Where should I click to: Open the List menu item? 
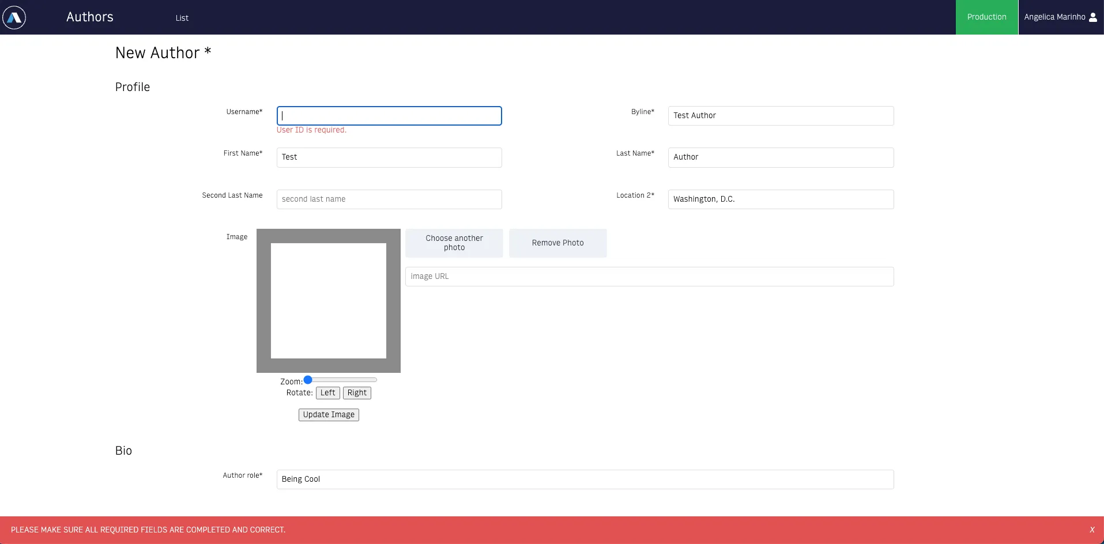click(x=182, y=18)
